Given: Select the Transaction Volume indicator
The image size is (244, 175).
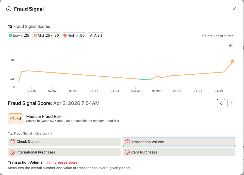Looking at the screenshot, I should [x=179, y=142].
